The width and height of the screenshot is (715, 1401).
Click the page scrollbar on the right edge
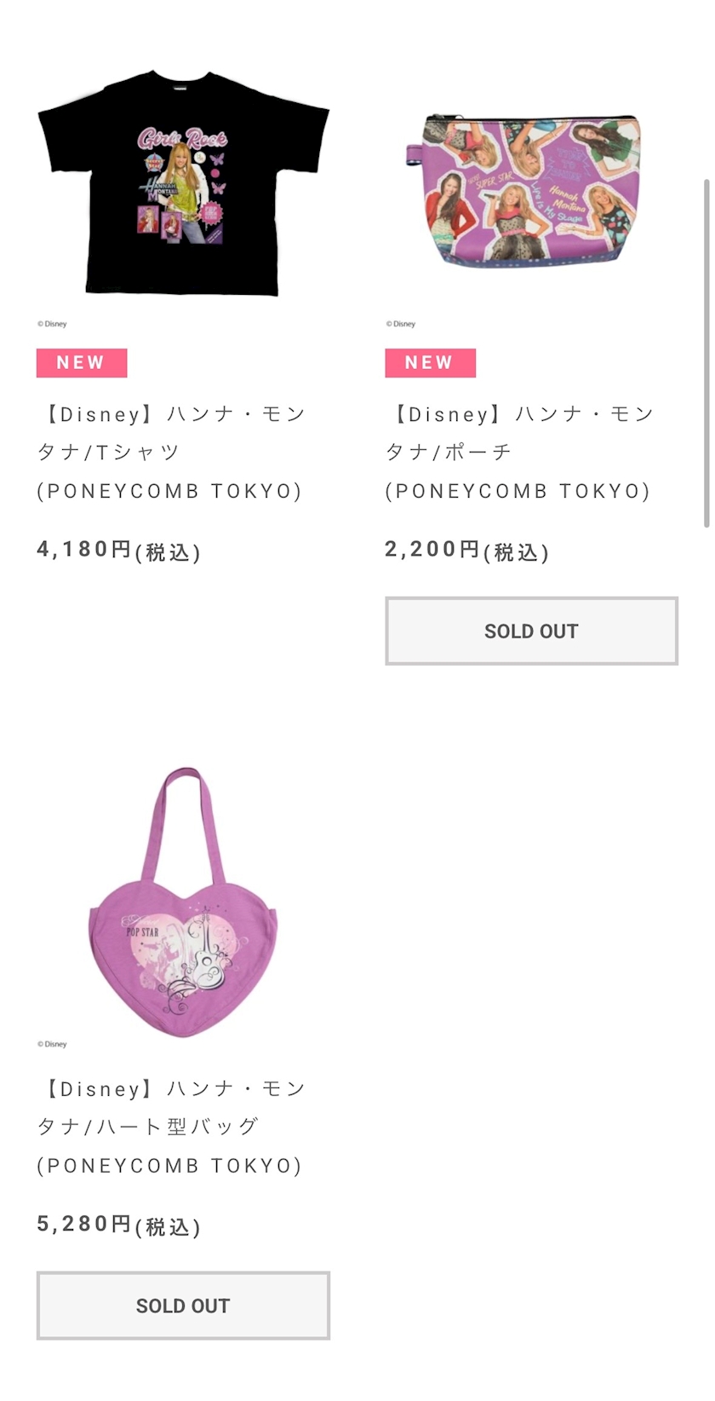706,354
